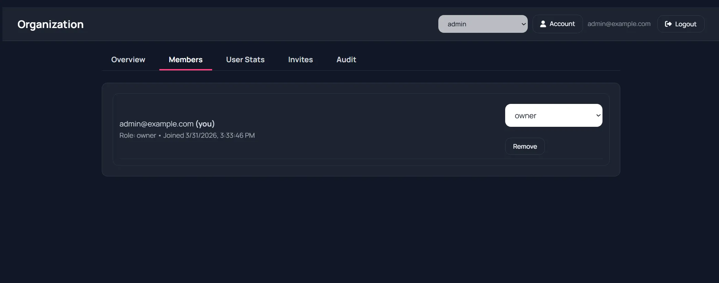719x283 pixels.
Task: Click the Logout button text
Action: pyautogui.click(x=685, y=24)
